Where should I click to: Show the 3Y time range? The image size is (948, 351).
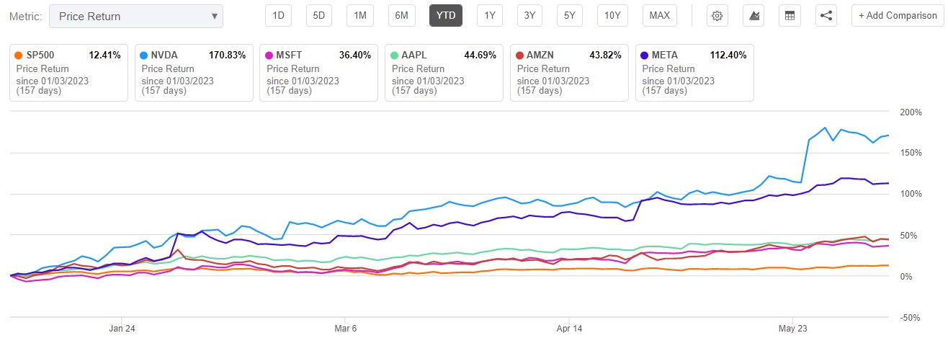pos(529,16)
